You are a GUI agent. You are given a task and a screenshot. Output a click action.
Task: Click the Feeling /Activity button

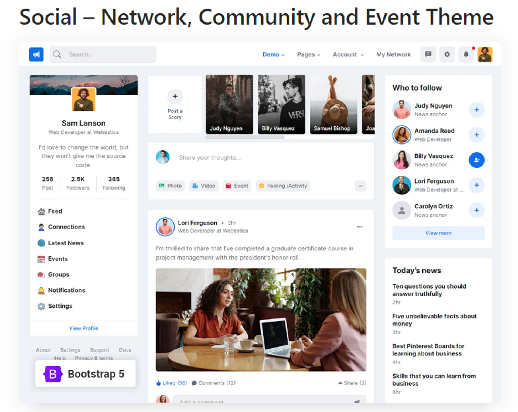(x=283, y=186)
